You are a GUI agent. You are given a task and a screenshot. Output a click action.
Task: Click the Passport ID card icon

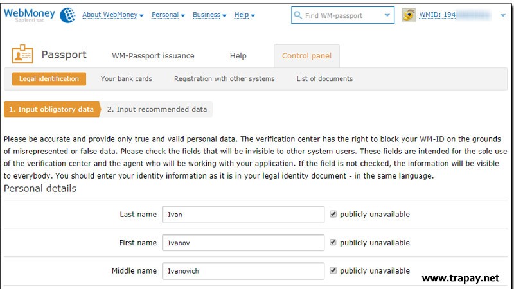click(x=22, y=55)
